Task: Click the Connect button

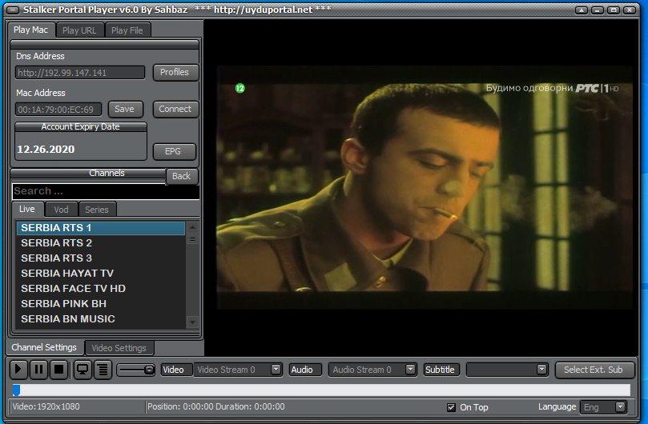Action: click(x=175, y=109)
